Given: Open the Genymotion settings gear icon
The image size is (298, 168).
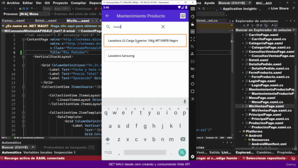Looking at the screenshot, I should [192, 157].
